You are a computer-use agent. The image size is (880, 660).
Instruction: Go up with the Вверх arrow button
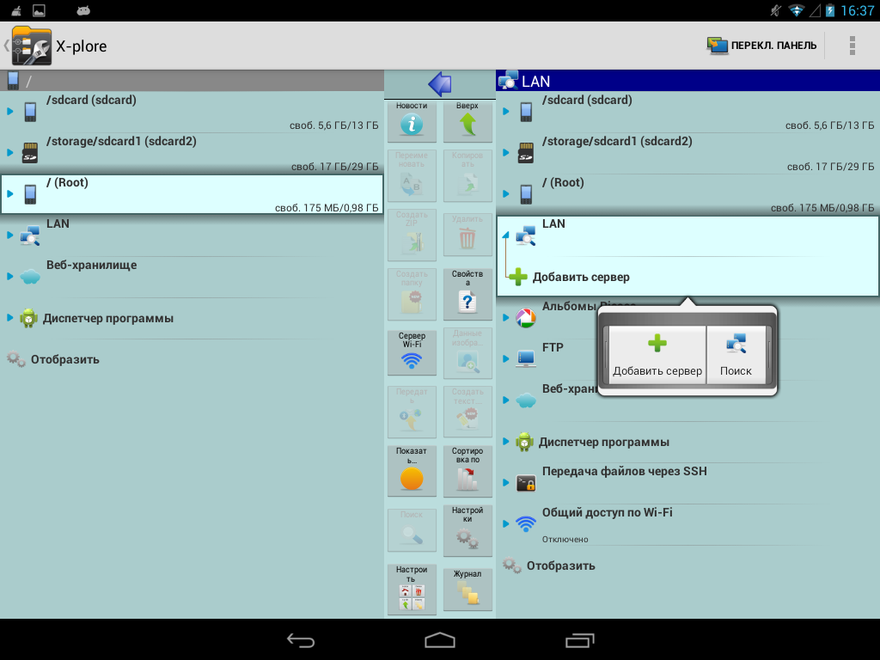coord(467,120)
